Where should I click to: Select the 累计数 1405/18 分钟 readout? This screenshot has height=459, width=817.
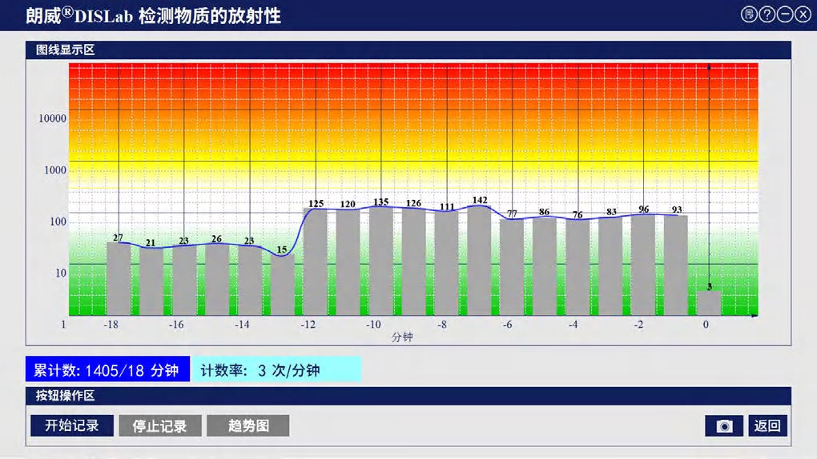[107, 370]
